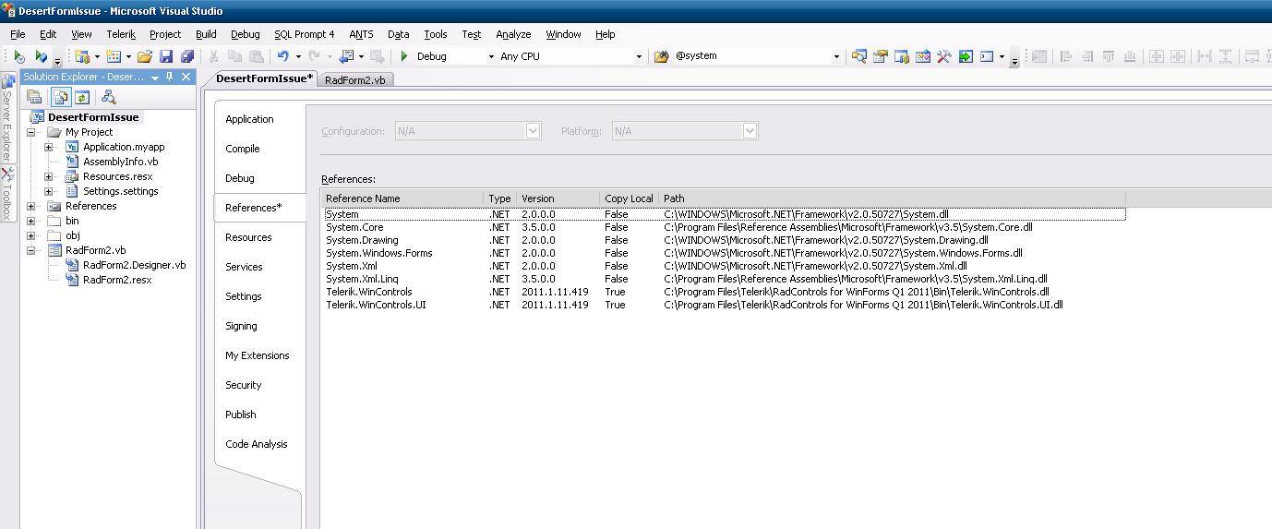
Task: Open Solution Explorer window position dropdown arrow
Action: (x=154, y=77)
